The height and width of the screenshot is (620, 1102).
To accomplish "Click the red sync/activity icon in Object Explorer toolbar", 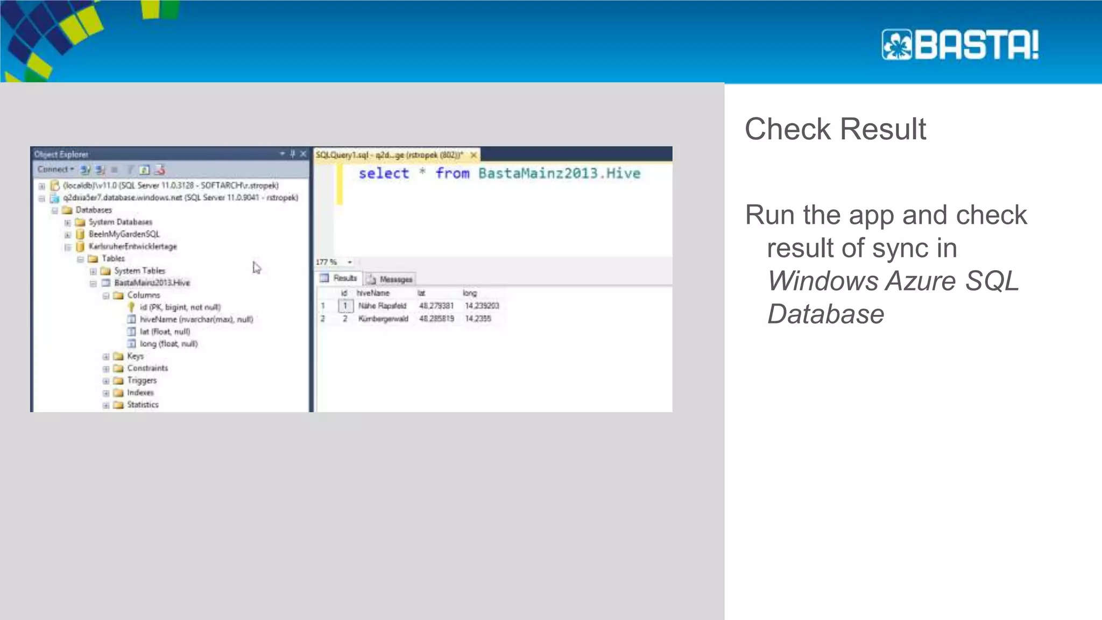I will 160,170.
